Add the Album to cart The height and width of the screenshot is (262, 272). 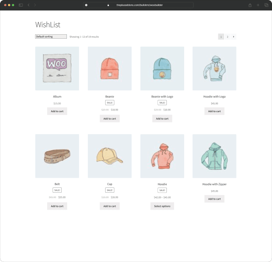tap(57, 111)
